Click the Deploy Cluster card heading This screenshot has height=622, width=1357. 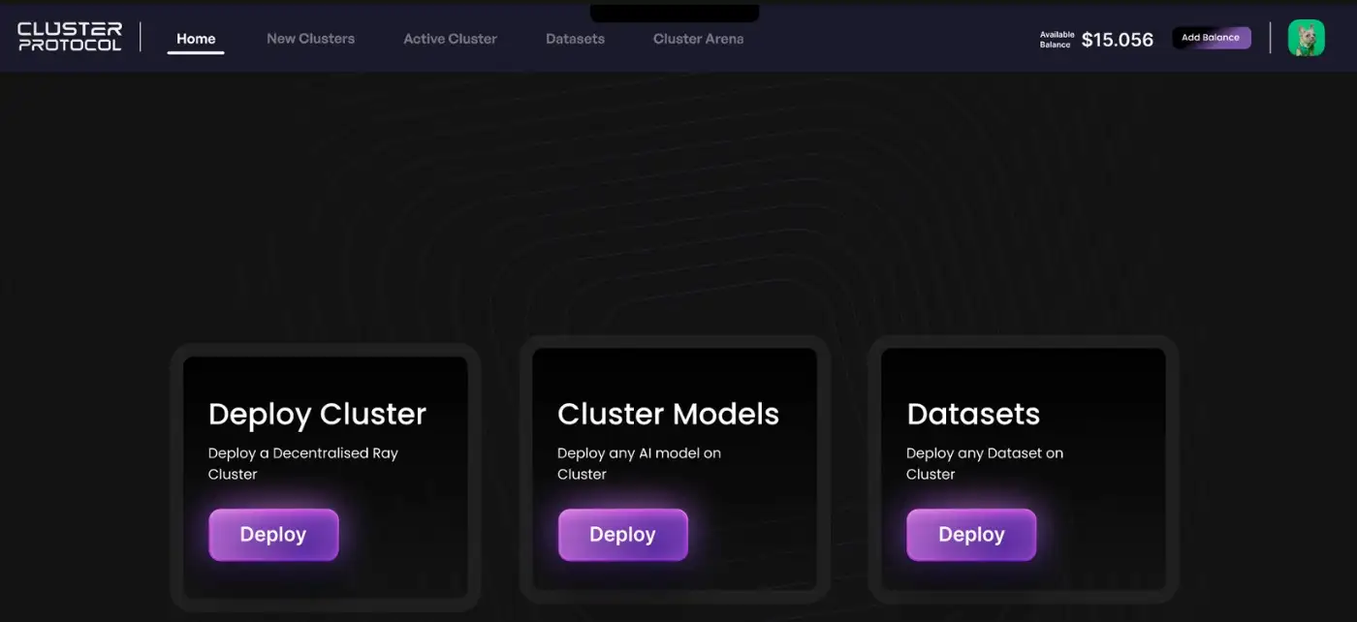click(x=317, y=414)
